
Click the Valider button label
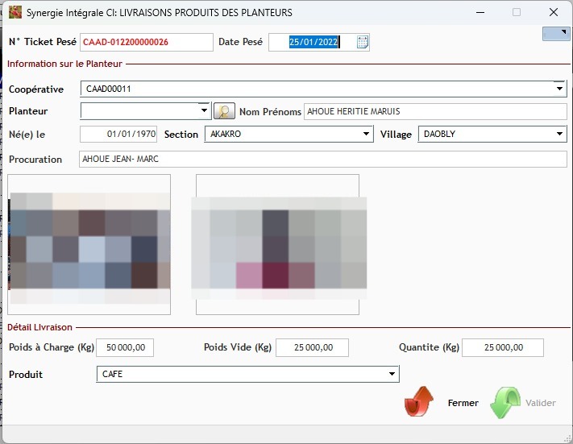click(x=541, y=403)
